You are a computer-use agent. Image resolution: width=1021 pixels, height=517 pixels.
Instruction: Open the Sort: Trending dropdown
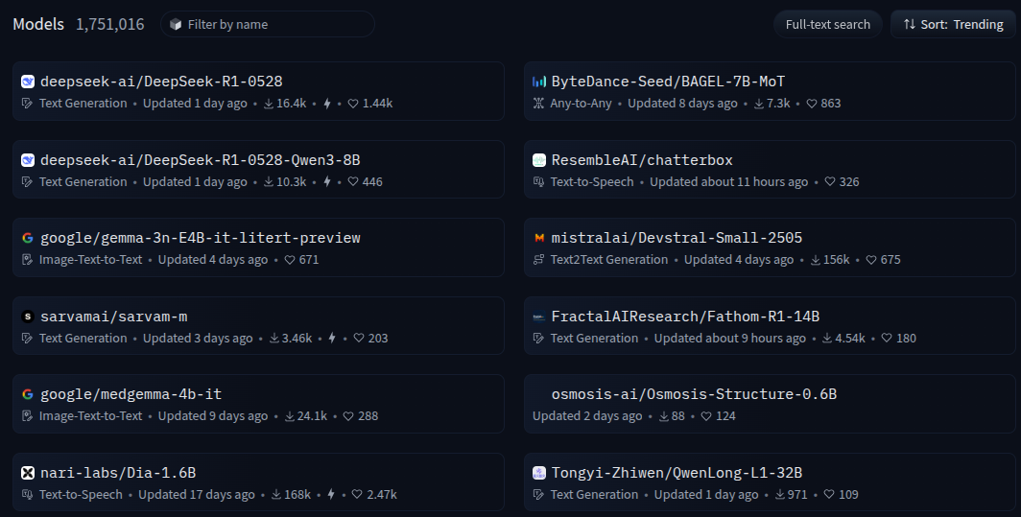click(952, 25)
